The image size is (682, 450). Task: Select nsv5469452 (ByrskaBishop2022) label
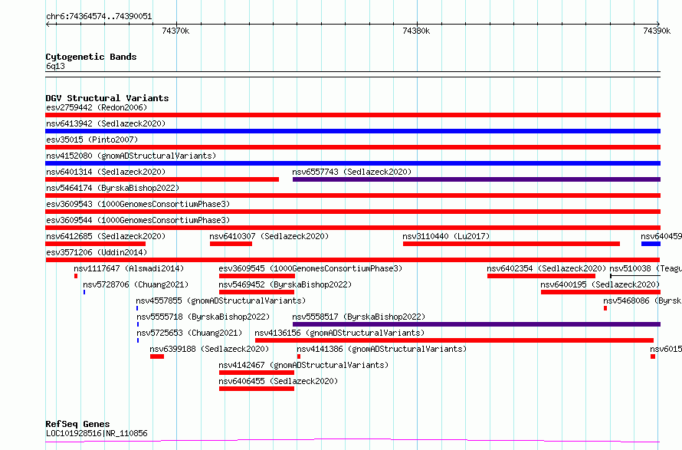click(x=285, y=284)
